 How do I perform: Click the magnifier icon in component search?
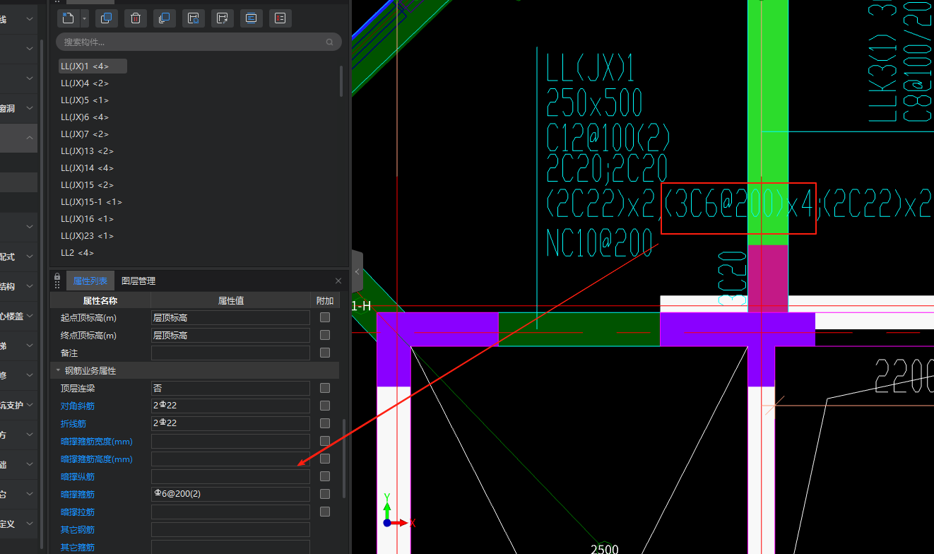tap(330, 42)
